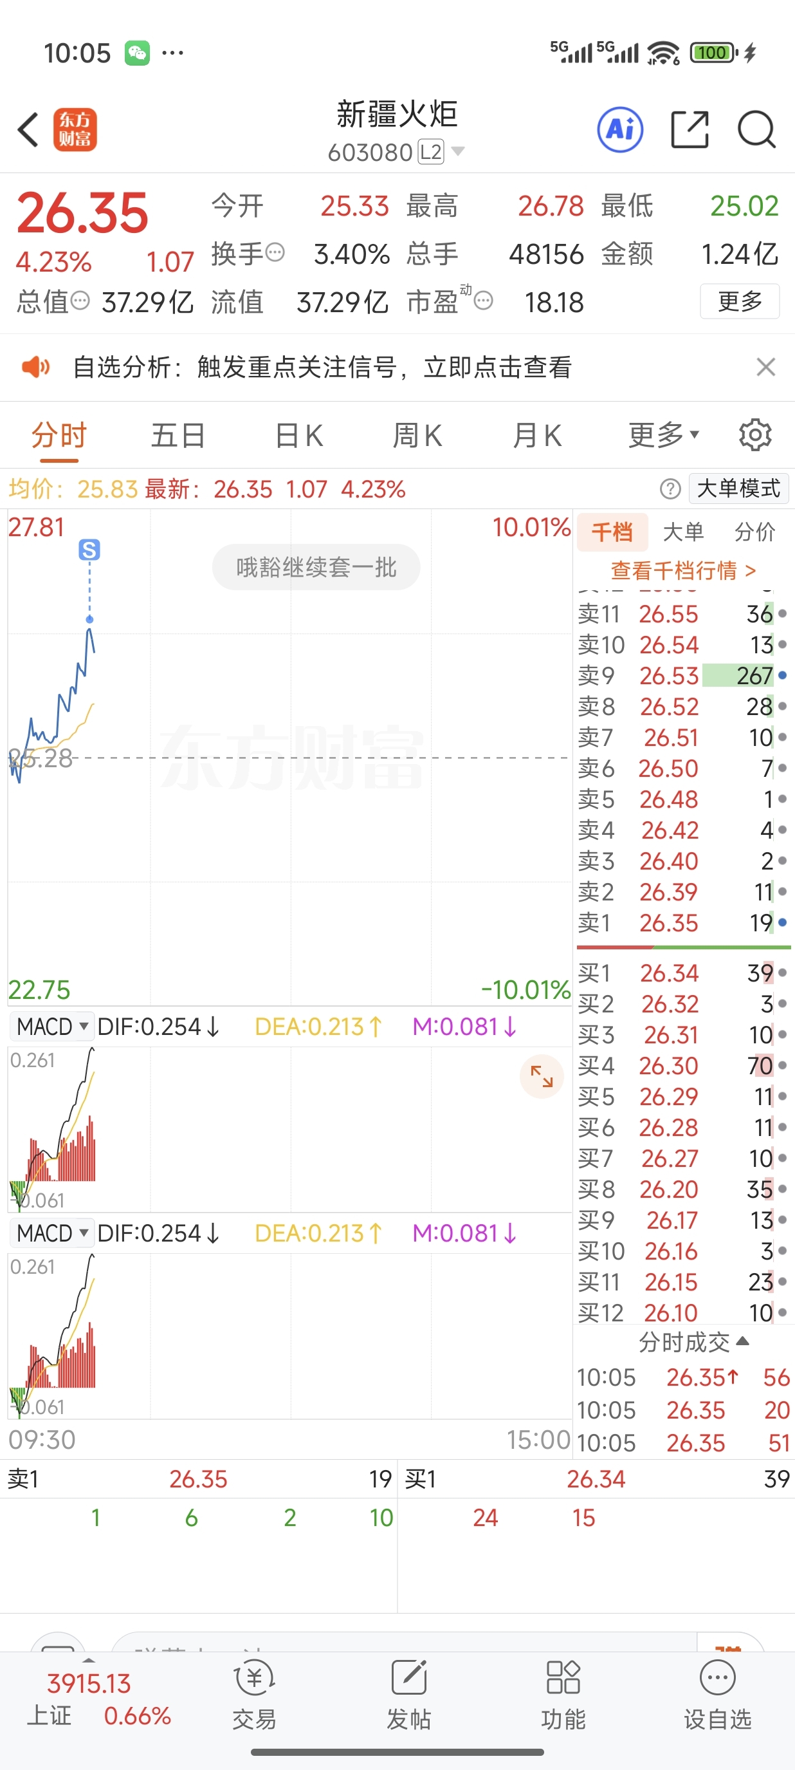This screenshot has height=1770, width=795.
Task: Expand the chart fullscreen arrows icon
Action: [542, 1076]
